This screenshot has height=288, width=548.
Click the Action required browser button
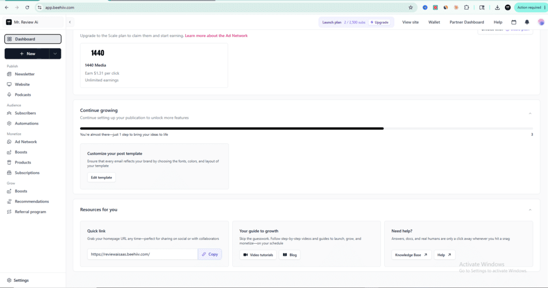click(x=529, y=7)
